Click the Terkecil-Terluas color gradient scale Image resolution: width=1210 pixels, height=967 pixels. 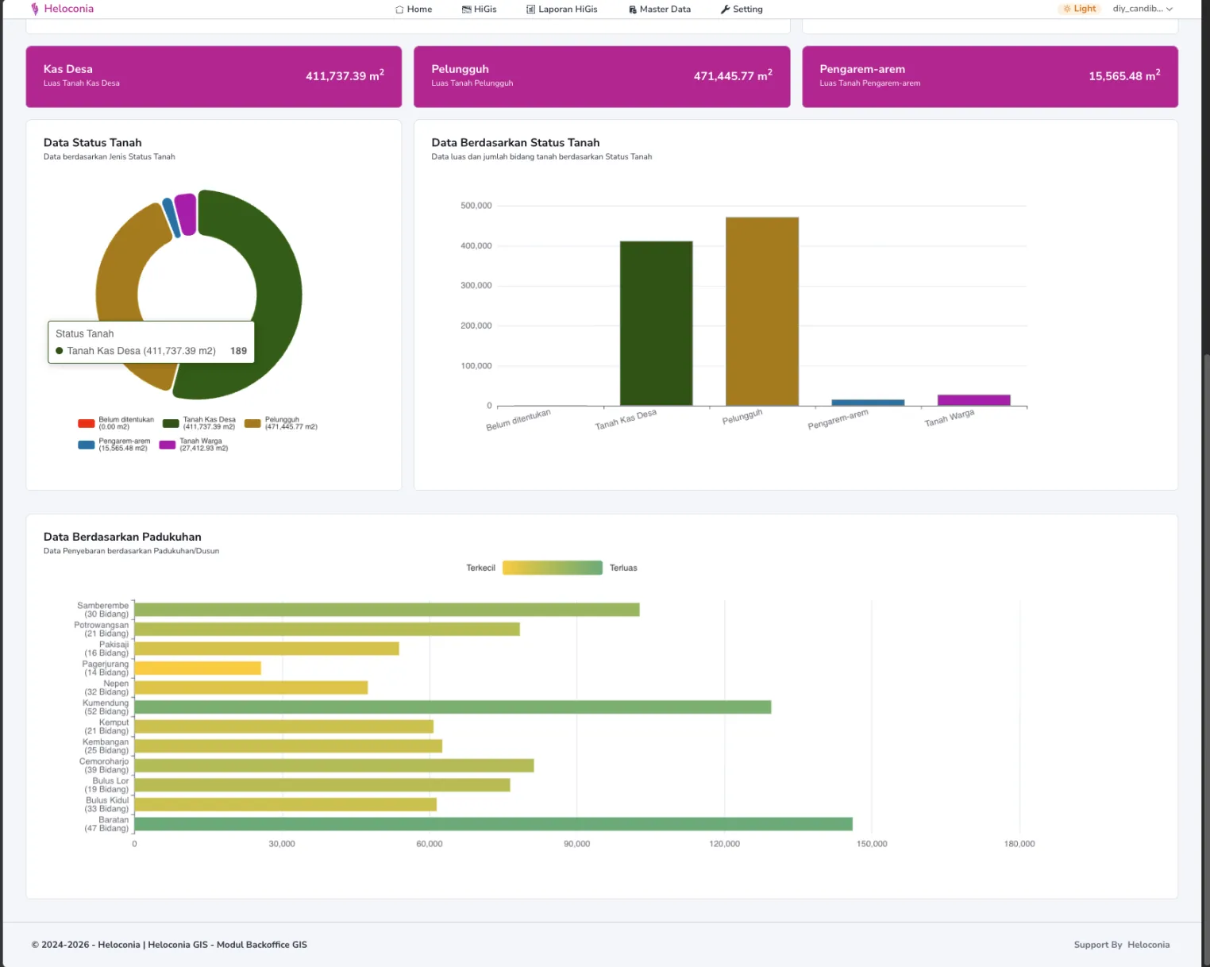click(x=552, y=568)
